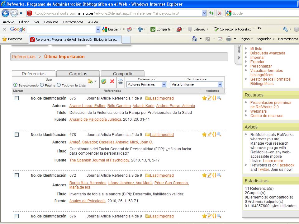299x224 pixels.
Task: Refresh the page in Internet Explorer
Action: (x=211, y=13)
